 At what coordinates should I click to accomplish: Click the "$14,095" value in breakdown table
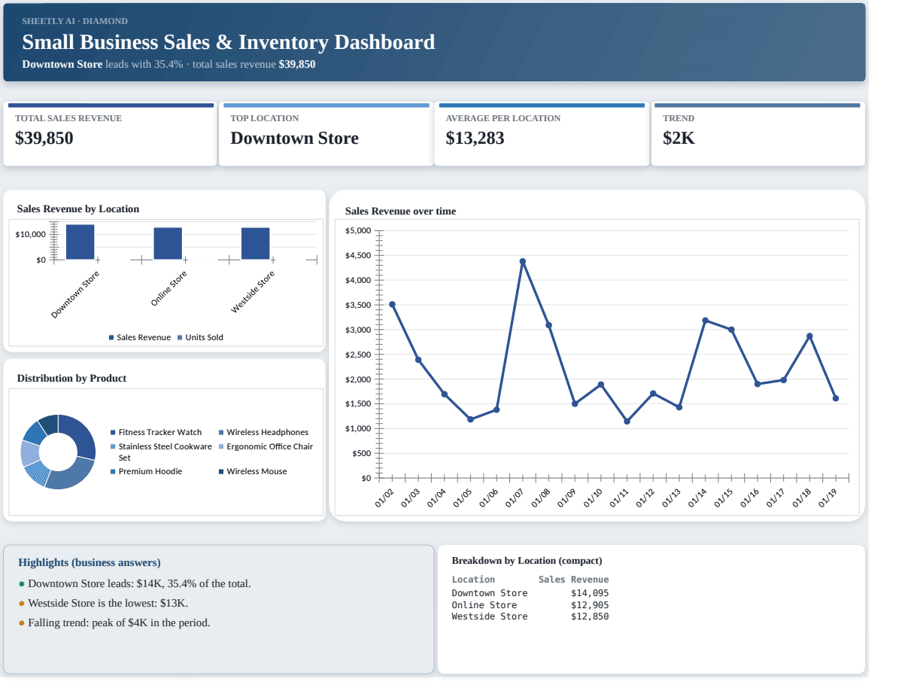click(590, 593)
